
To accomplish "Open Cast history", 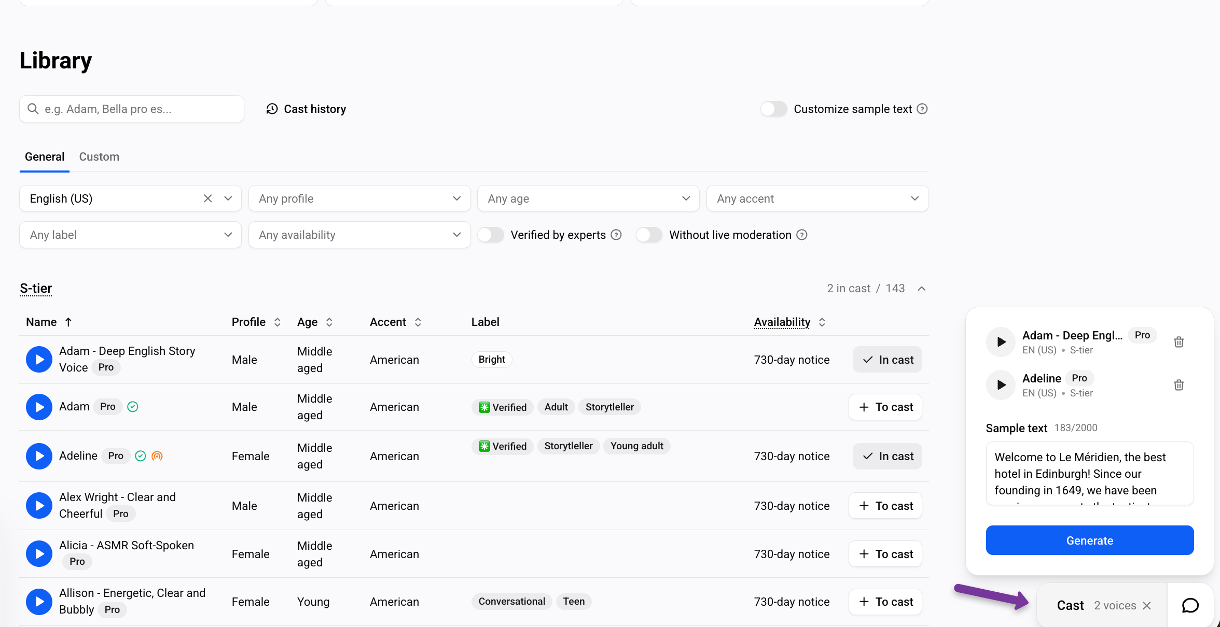I will (x=306, y=109).
